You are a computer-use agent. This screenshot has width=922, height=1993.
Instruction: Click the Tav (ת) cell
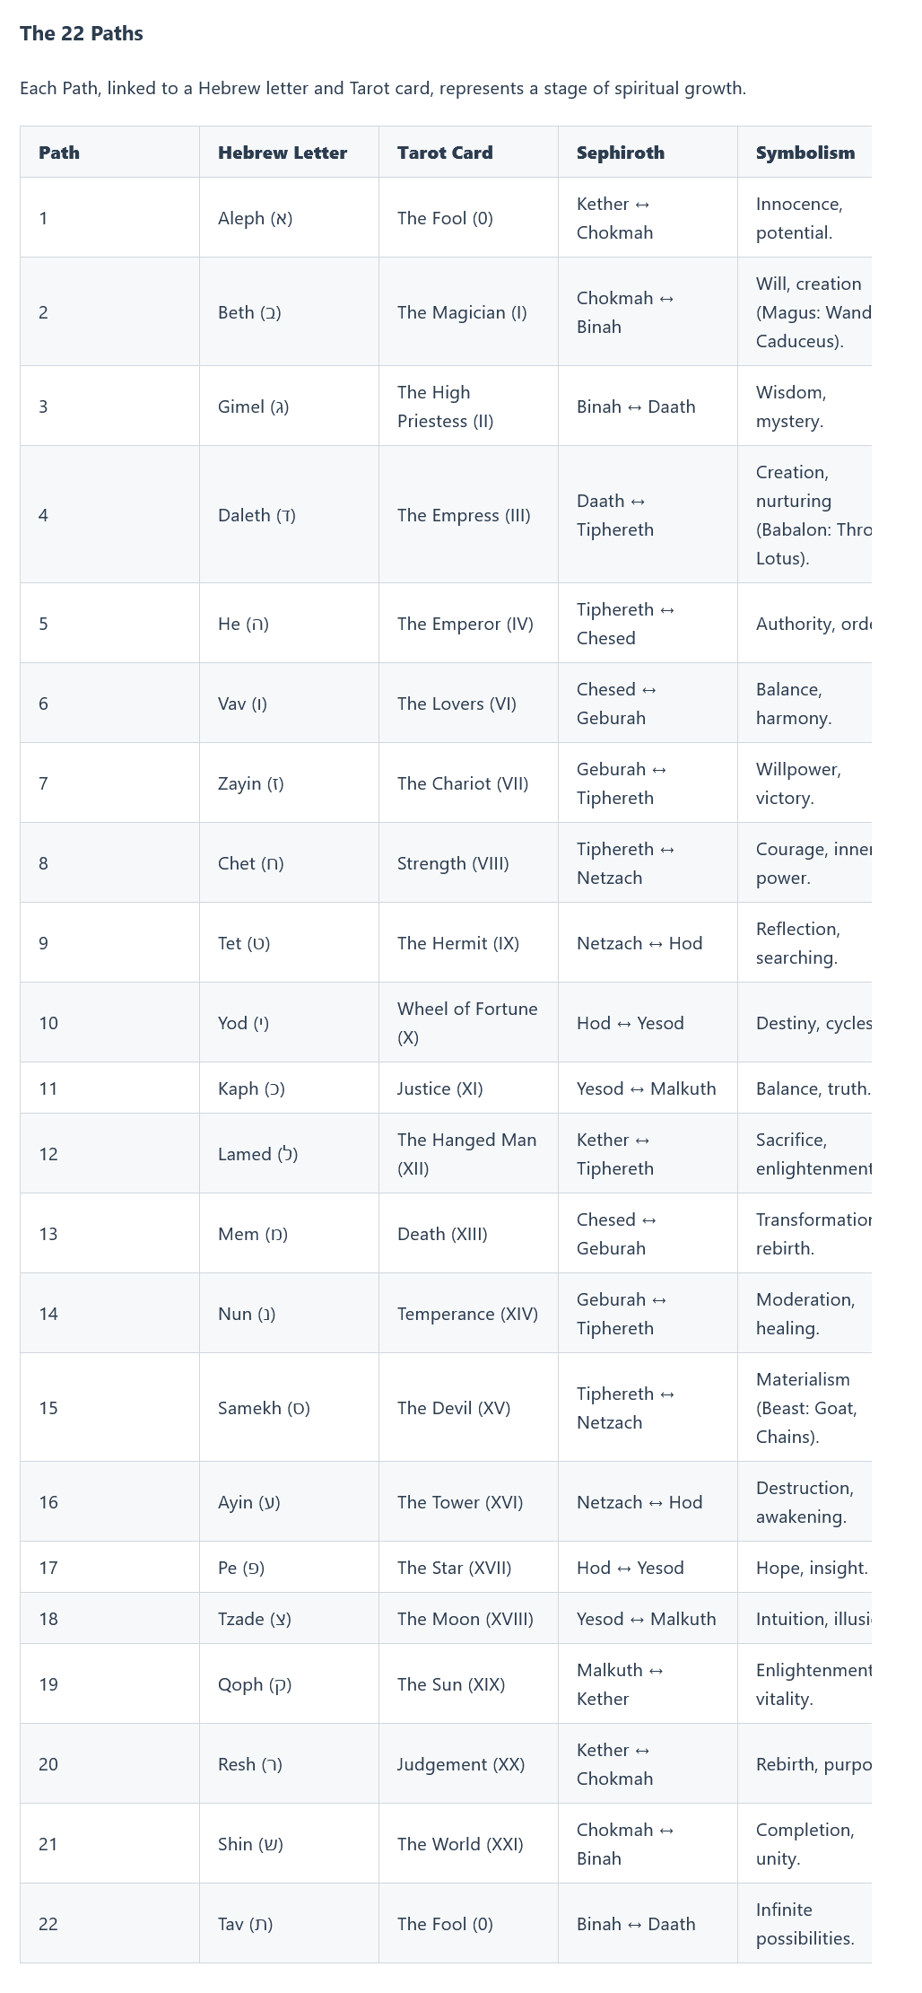(246, 1924)
